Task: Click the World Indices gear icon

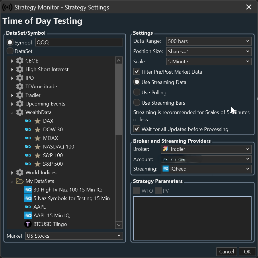Action: pos(20,173)
